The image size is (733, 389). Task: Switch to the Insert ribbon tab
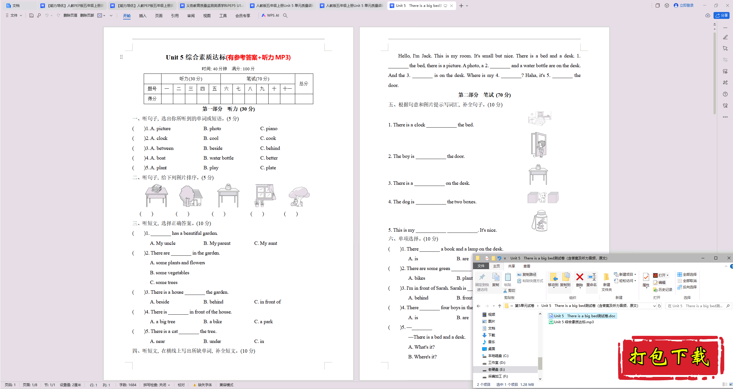click(x=143, y=16)
